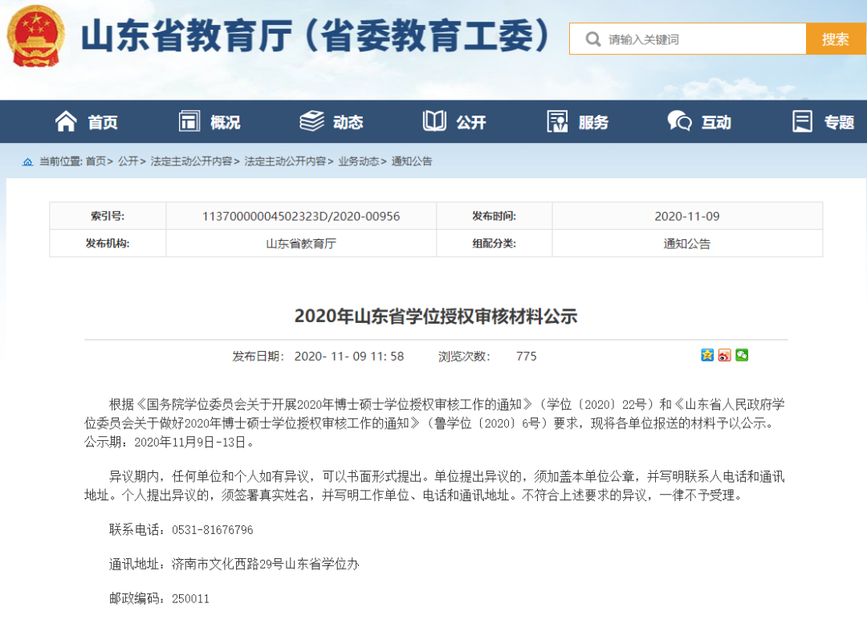
Task: Click the publish date 2020-11-09 11:58
Action: click(349, 357)
